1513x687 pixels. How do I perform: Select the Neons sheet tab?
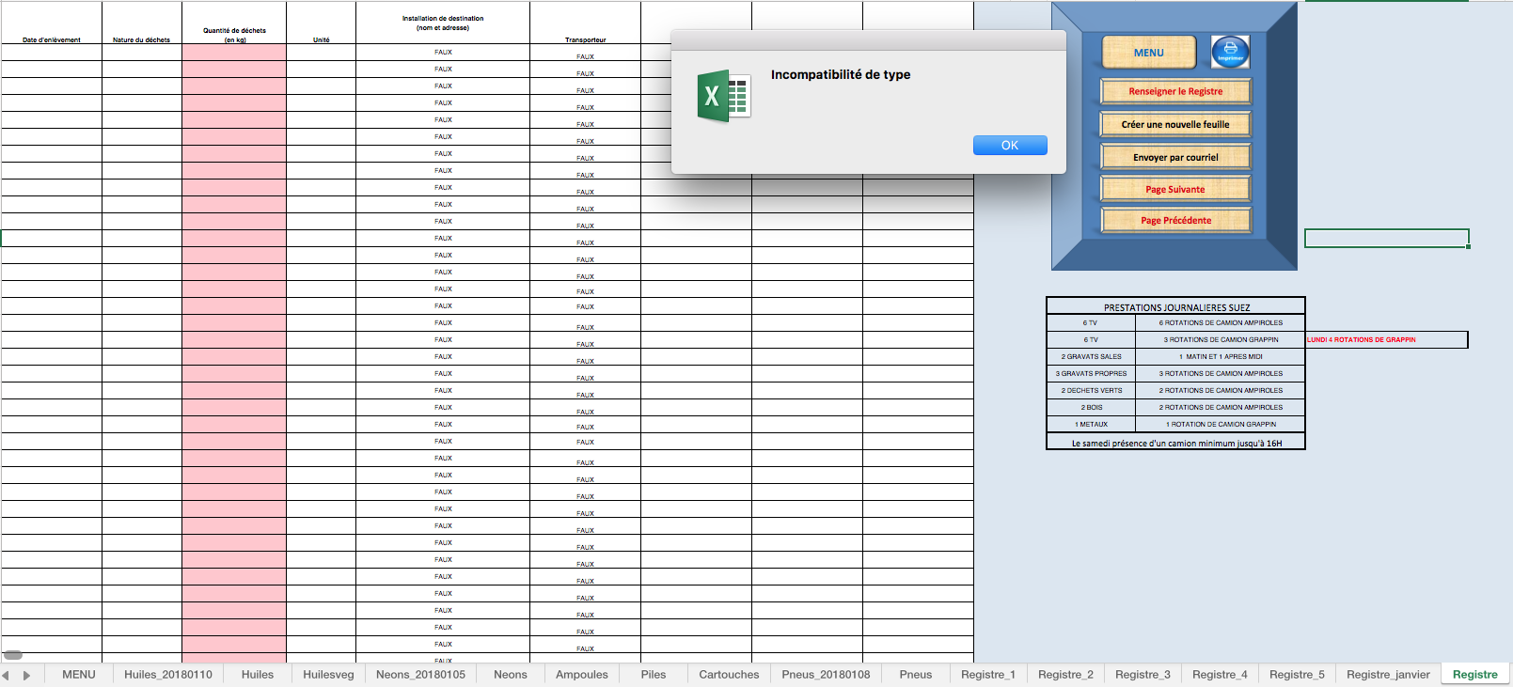click(511, 675)
